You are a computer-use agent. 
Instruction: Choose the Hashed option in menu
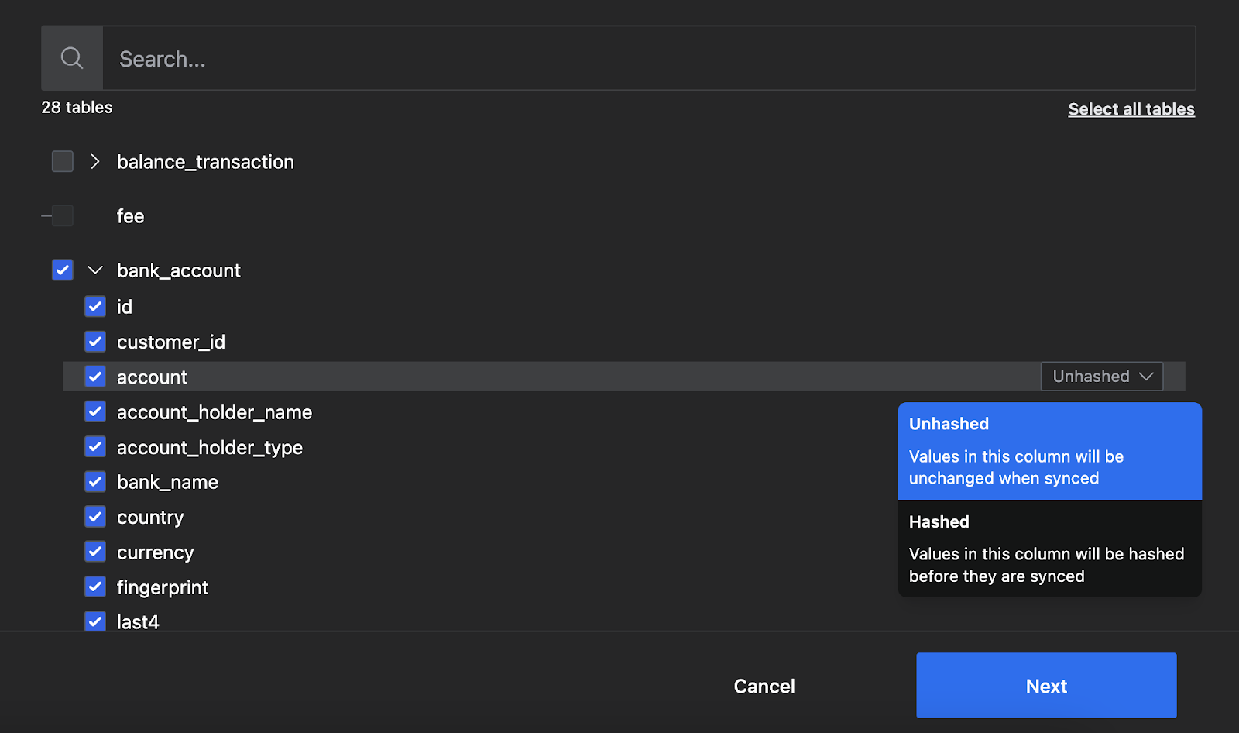[x=1049, y=549]
